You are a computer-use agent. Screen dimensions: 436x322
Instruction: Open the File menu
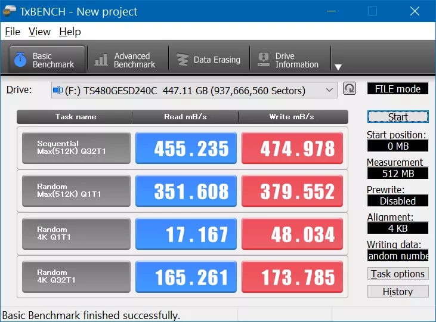[x=13, y=32]
